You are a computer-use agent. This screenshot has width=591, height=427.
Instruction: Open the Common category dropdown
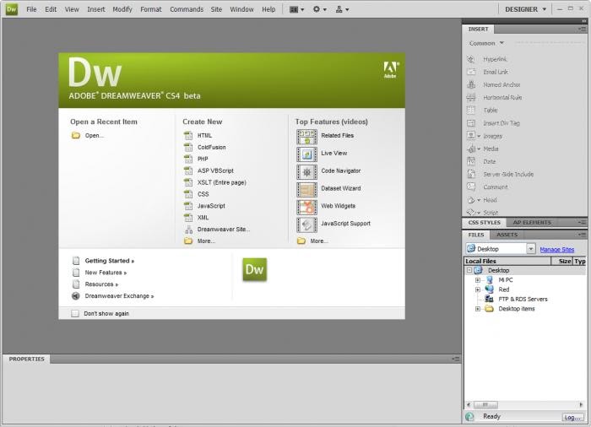(486, 43)
